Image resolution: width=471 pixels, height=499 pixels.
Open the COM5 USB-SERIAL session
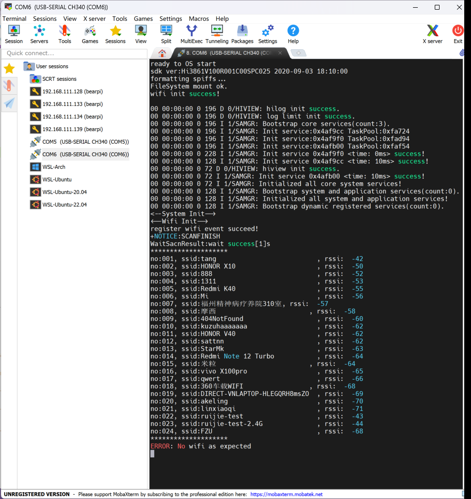85,142
